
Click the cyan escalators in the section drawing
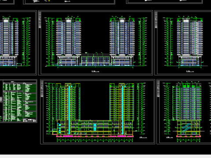coord(187,127)
